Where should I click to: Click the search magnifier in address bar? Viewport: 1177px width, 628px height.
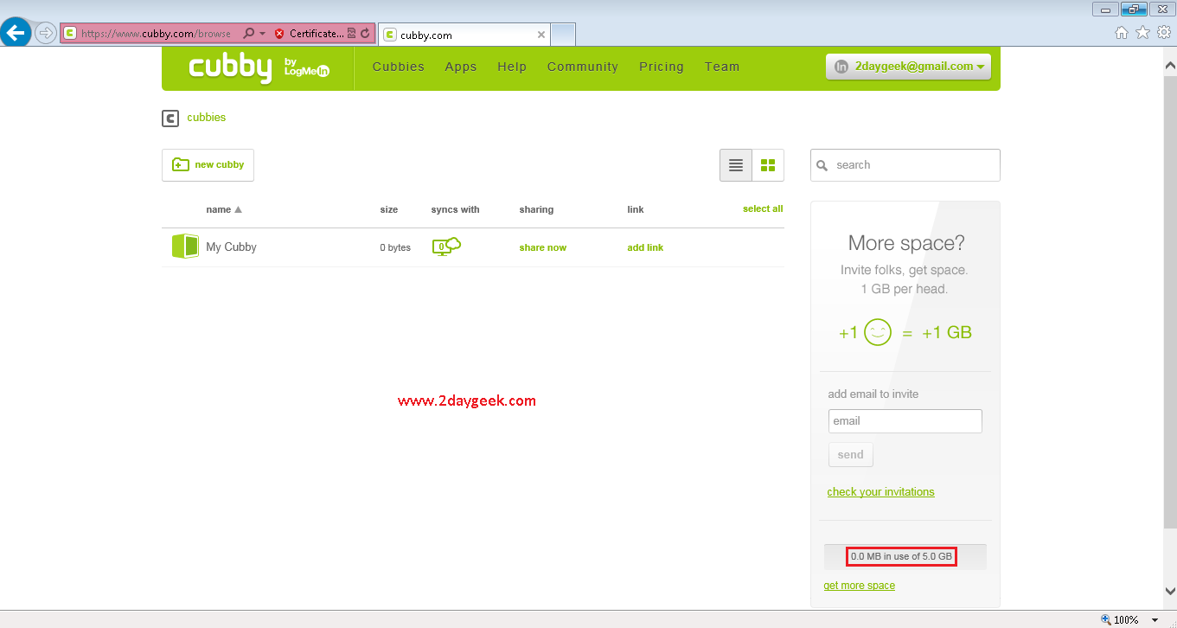pyautogui.click(x=249, y=34)
